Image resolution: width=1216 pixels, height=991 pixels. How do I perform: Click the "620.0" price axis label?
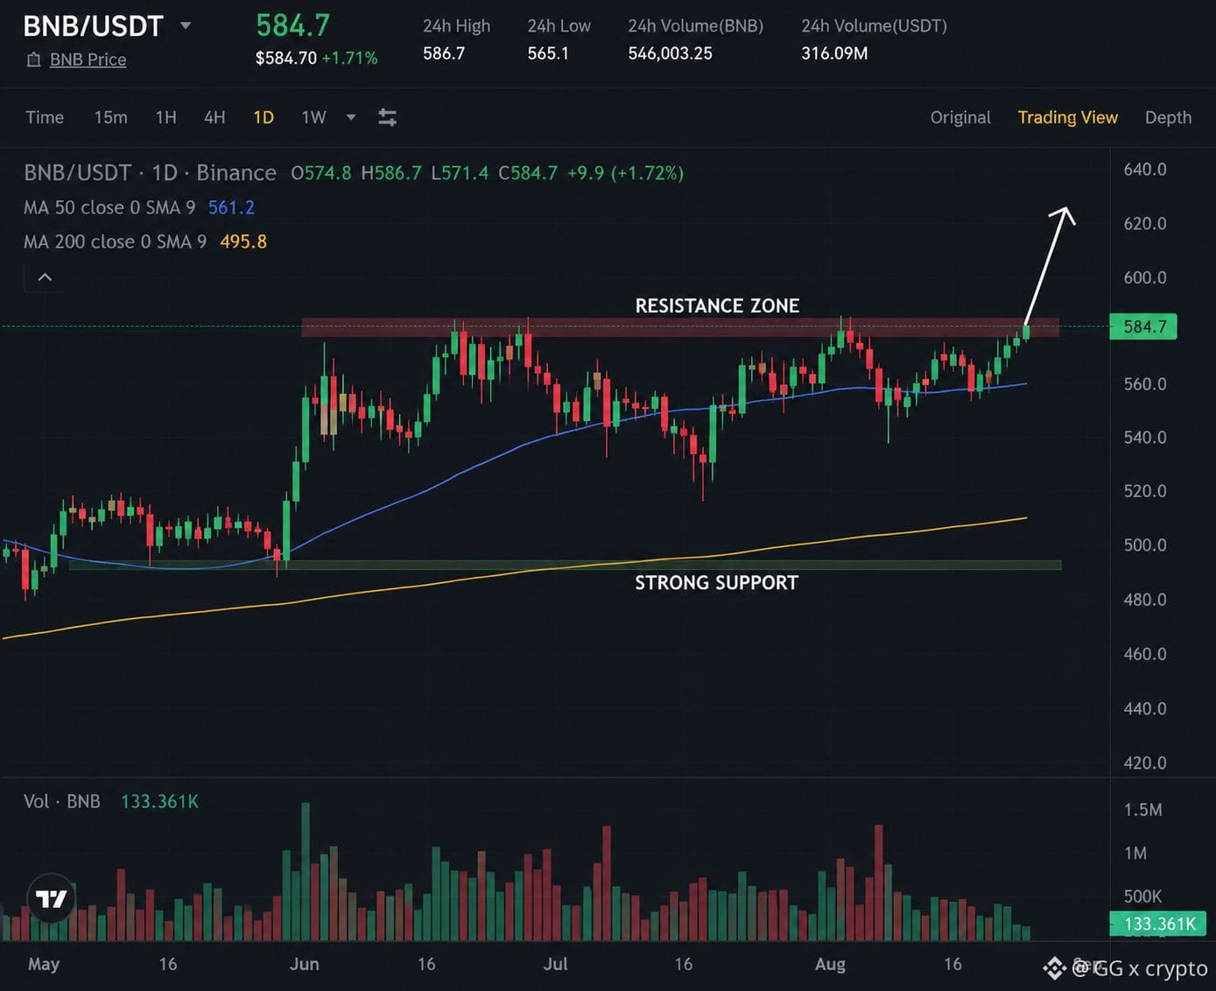1145,223
